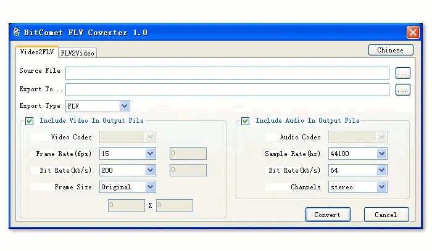Screen dimensions: 432x251
Task: Toggle Include Audio In Output File checkbox
Action: coord(245,121)
